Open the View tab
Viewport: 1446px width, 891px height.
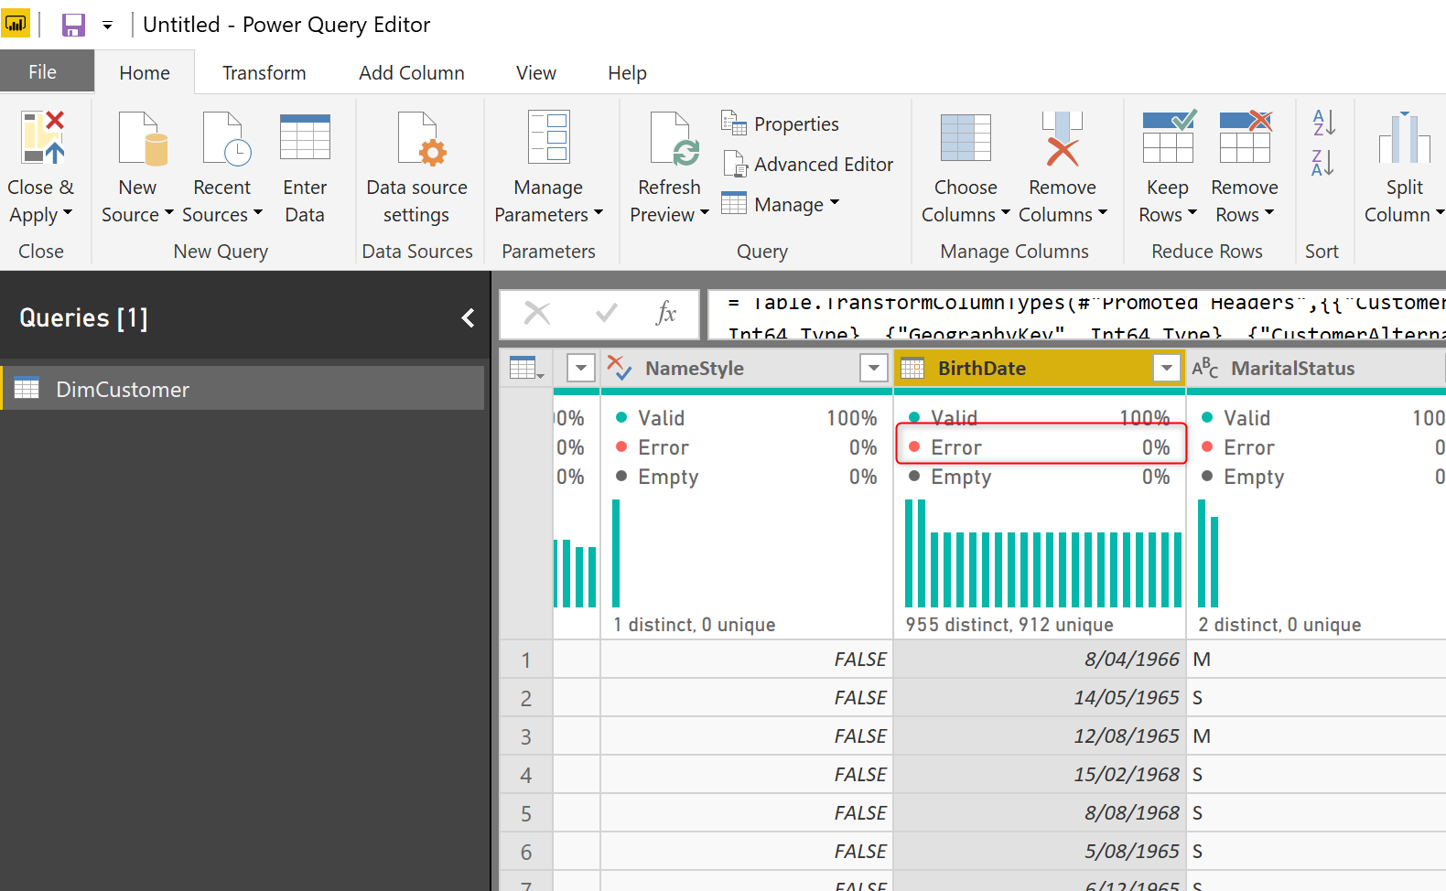pos(536,72)
